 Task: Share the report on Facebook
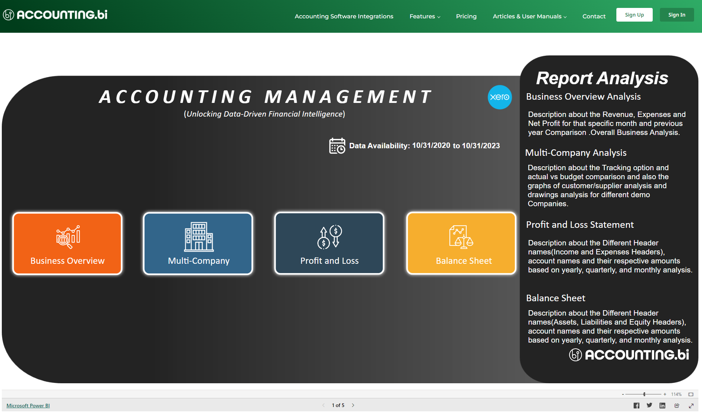pos(637,405)
